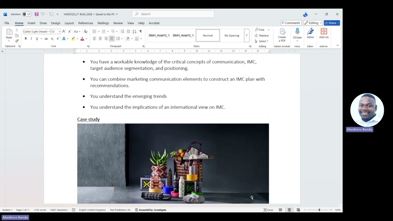Apply subscript formatting
This screenshot has height=221, width=393.
(52, 39)
